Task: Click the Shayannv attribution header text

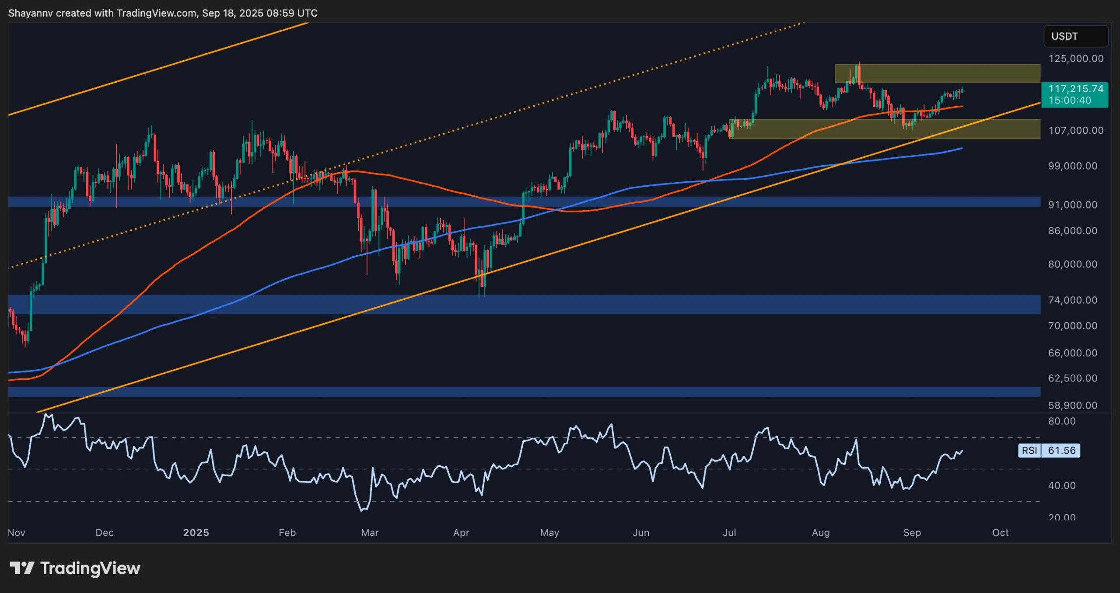Action: [163, 13]
